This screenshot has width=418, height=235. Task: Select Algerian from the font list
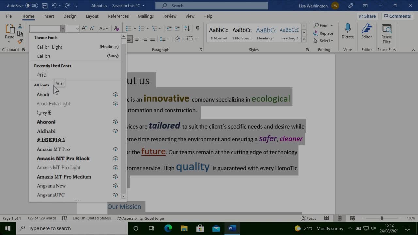click(x=51, y=140)
